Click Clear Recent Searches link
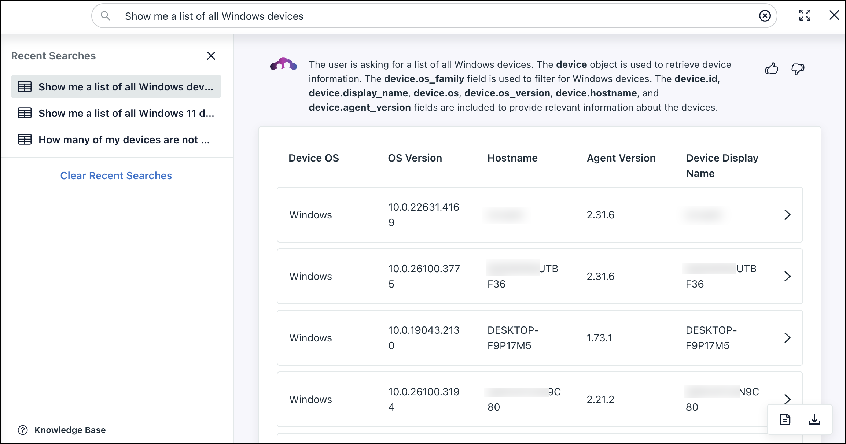Viewport: 846px width, 444px height. click(x=116, y=175)
